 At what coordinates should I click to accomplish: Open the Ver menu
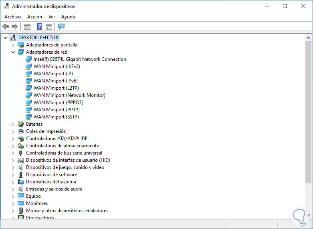(x=52, y=17)
